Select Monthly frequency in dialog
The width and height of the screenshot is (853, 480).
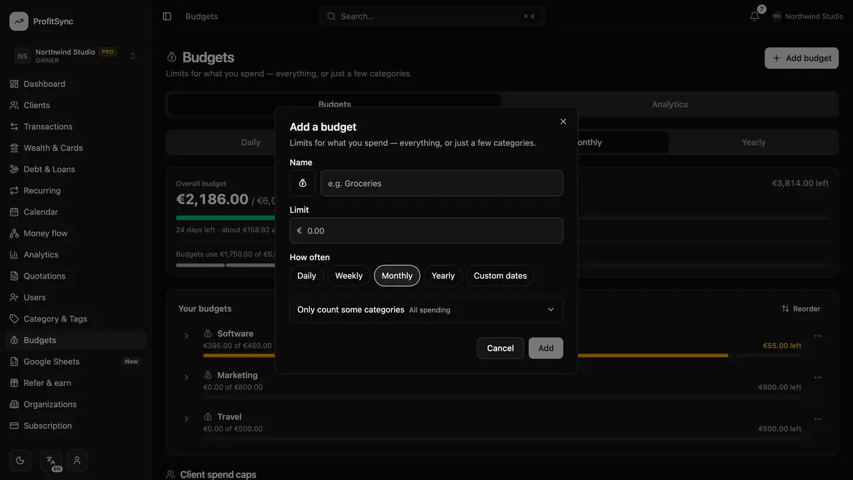tap(397, 275)
